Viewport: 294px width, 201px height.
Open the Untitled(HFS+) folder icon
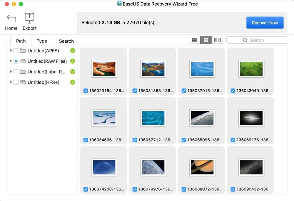22,82
